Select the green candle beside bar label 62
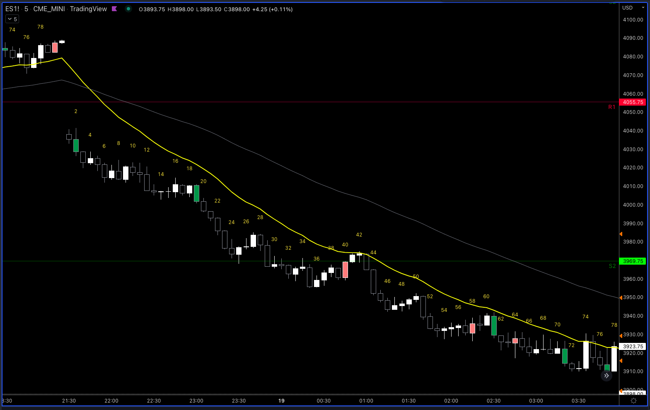 coord(494,326)
